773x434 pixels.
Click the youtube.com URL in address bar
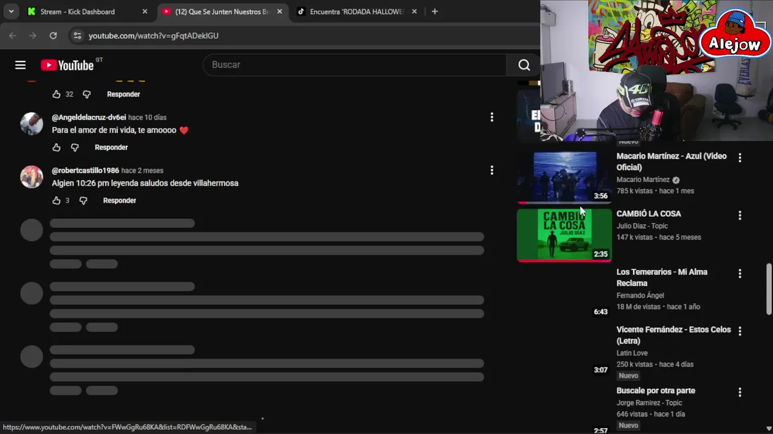[153, 36]
